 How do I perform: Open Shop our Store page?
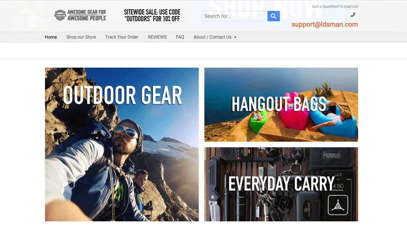(x=81, y=37)
